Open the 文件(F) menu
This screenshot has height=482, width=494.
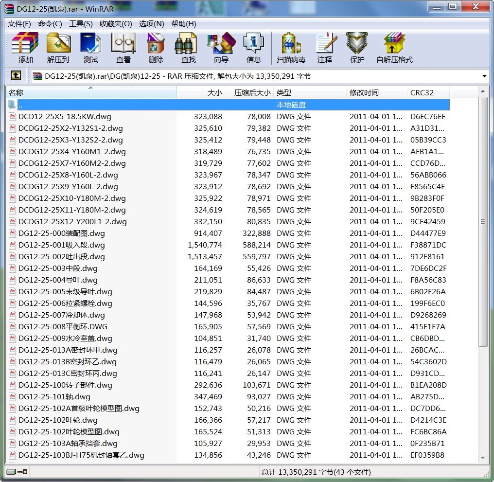coord(19,24)
